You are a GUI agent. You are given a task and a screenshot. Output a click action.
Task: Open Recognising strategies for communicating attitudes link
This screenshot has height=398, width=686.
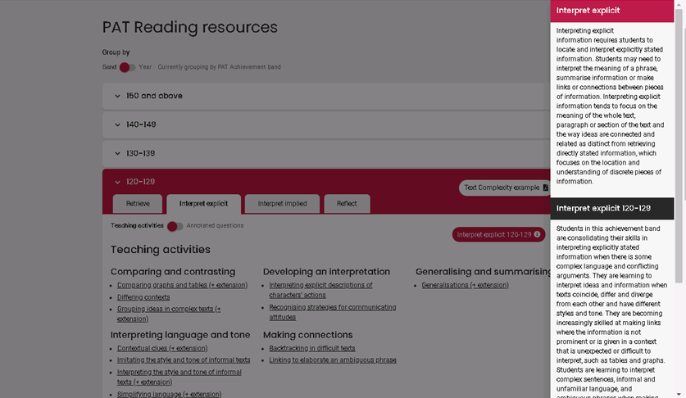pos(333,312)
